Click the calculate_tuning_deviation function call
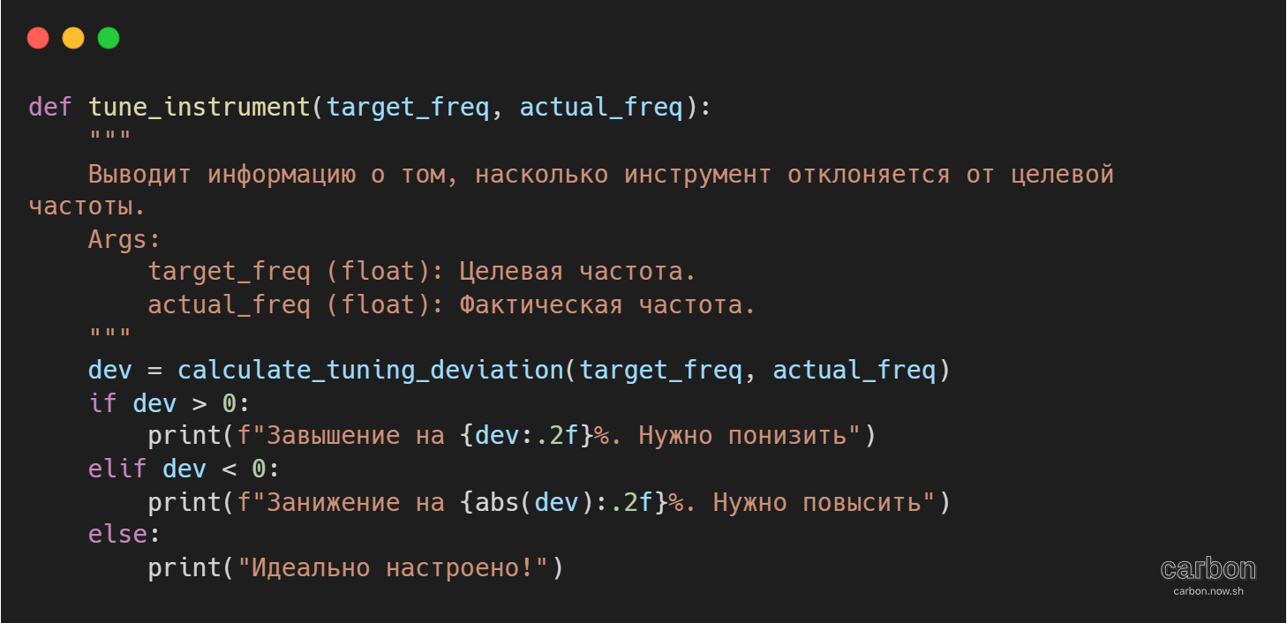This screenshot has height=623, width=1287. [x=371, y=371]
